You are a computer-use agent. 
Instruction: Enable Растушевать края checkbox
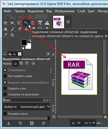5,76
